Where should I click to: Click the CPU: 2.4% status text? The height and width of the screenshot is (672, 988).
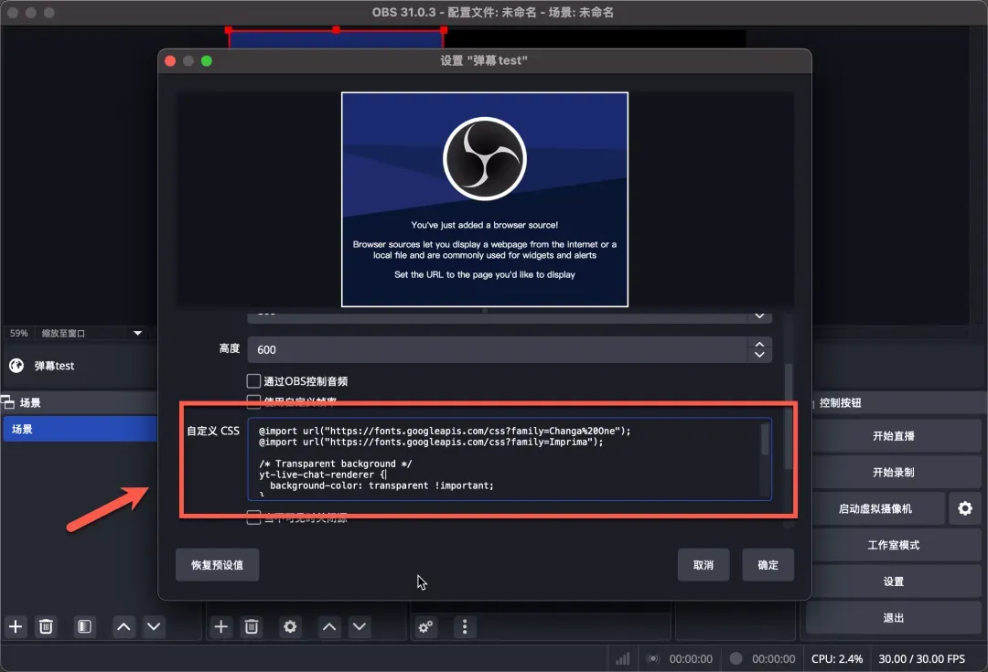coord(837,659)
